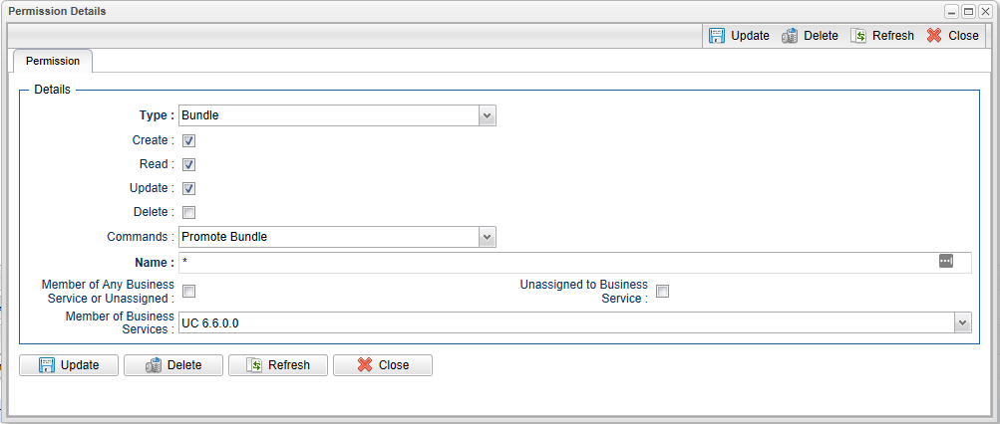Click the Refresh icon in top toolbar

(858, 36)
